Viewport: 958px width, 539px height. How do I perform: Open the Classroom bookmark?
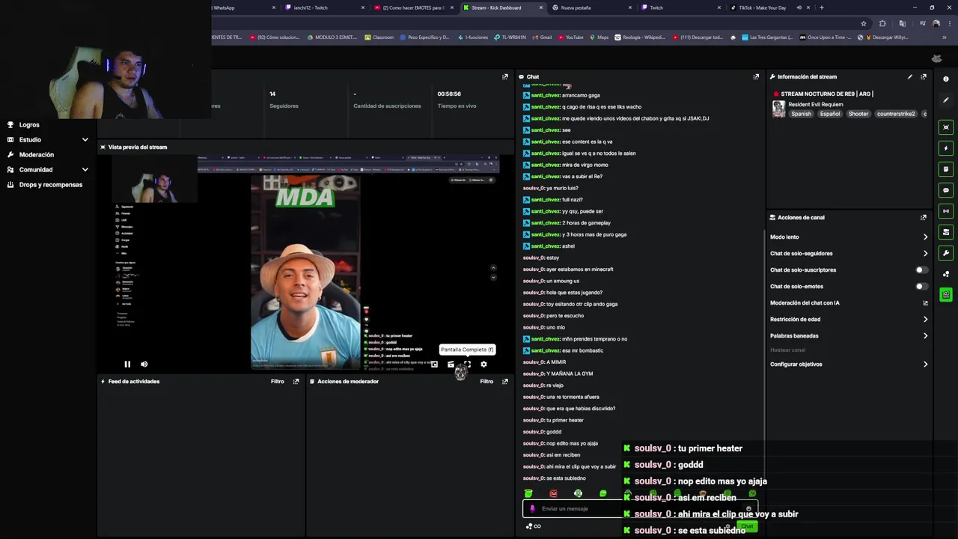379,37
